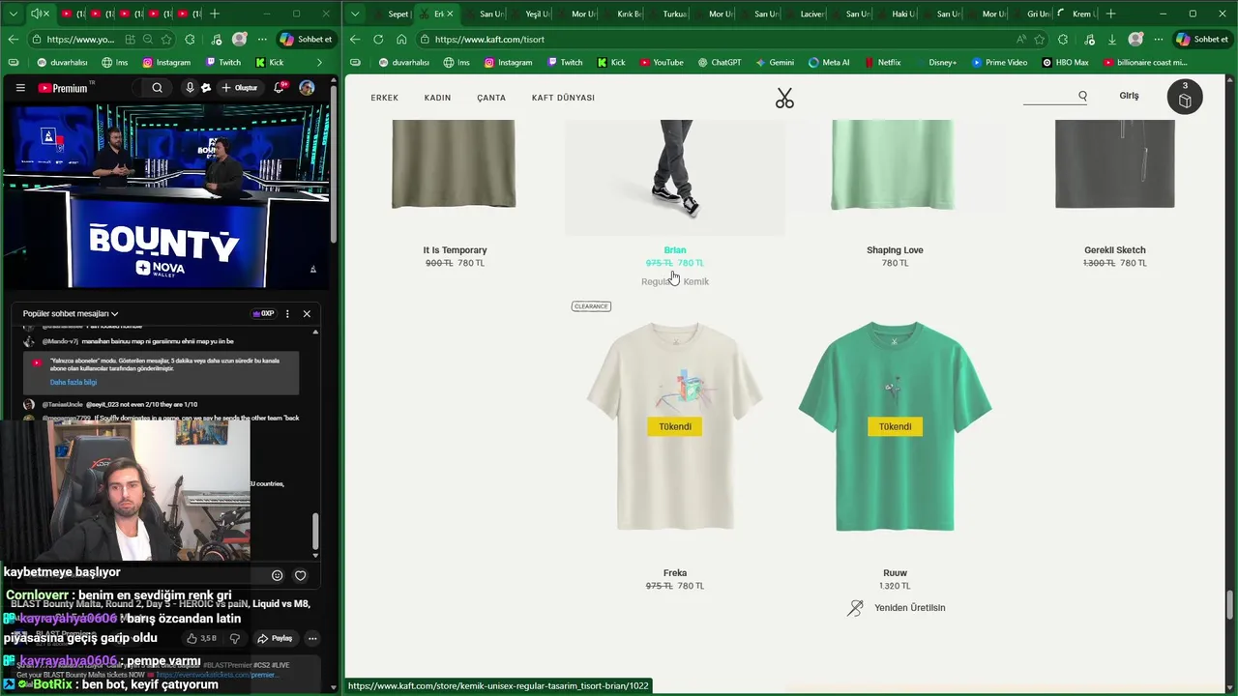Open extensions in the Kaft browser window
The height and width of the screenshot is (696, 1238).
point(1063,40)
